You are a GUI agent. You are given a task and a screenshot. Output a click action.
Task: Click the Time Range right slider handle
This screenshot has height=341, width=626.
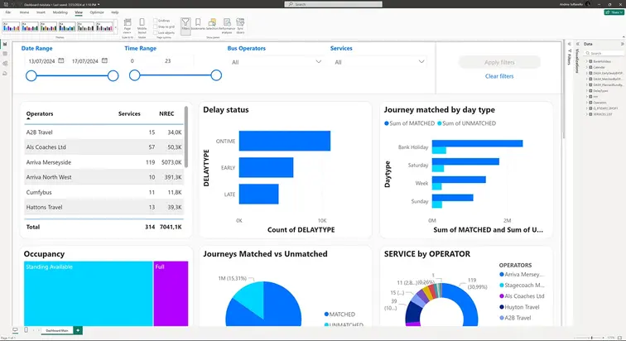216,75
